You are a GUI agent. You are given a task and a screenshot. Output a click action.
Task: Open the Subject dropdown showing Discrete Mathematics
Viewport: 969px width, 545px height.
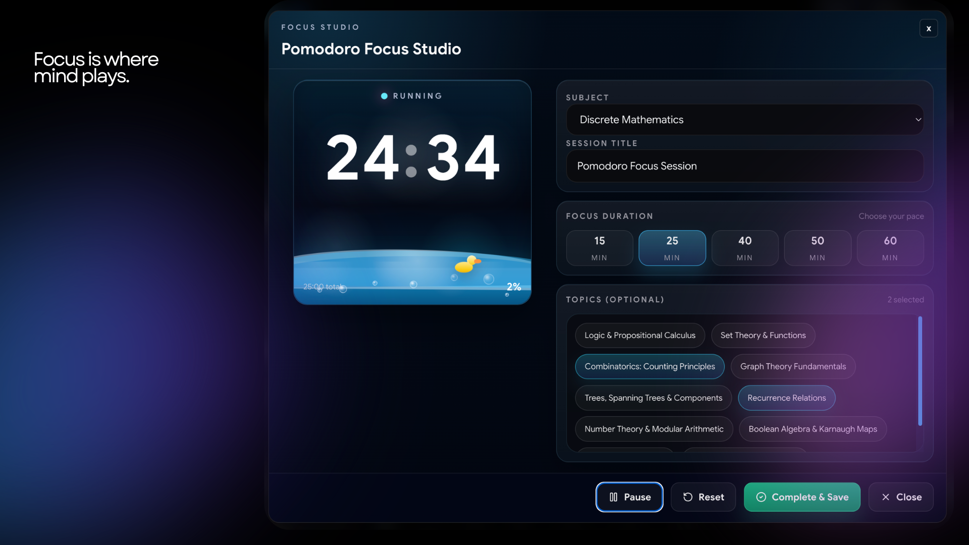pyautogui.click(x=744, y=120)
